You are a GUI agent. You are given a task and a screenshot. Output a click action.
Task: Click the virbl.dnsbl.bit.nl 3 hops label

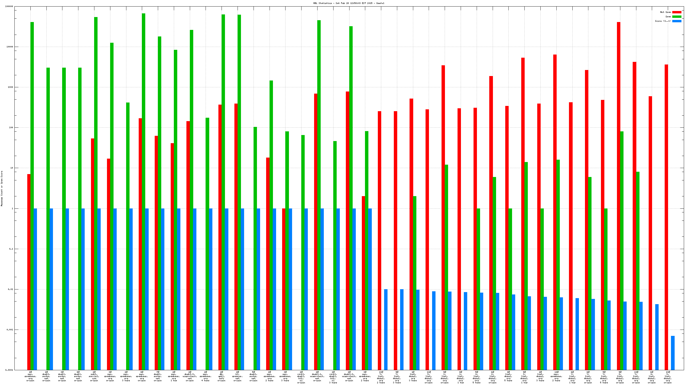pyautogui.click(x=333, y=377)
